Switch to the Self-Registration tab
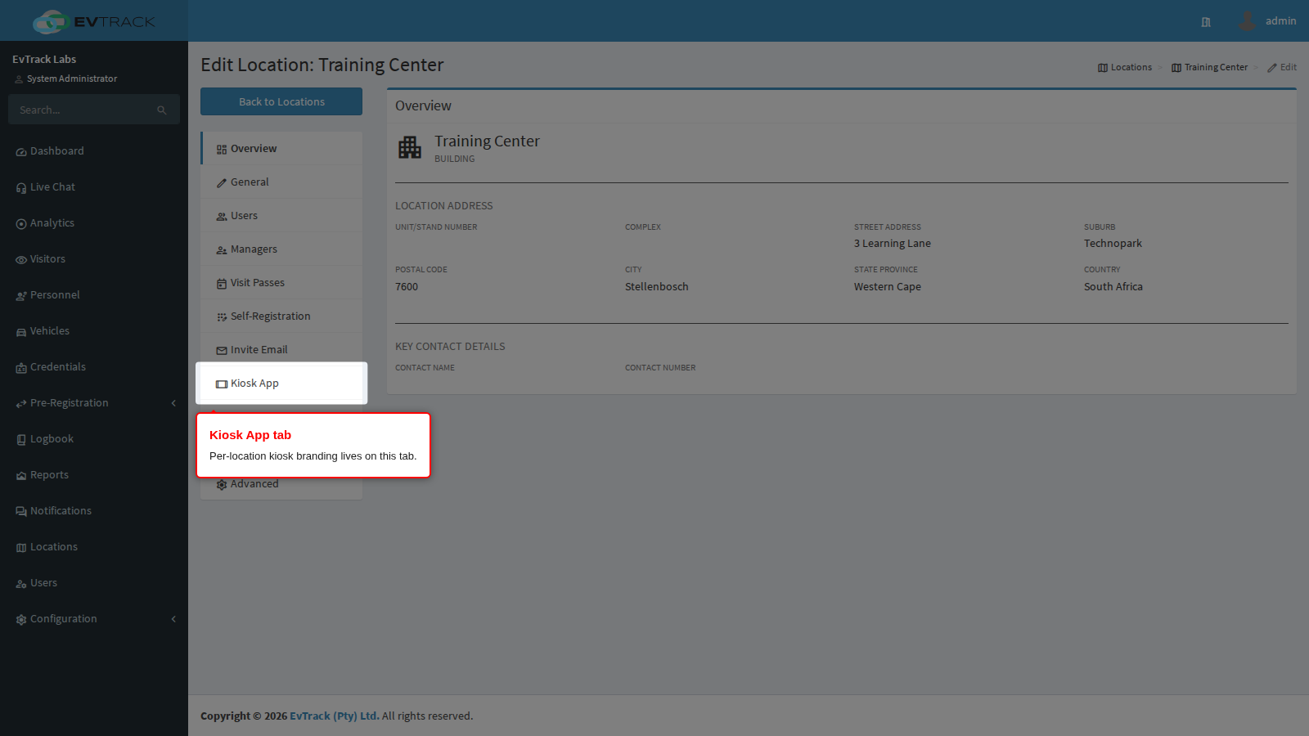This screenshot has height=736, width=1309. 281,316
